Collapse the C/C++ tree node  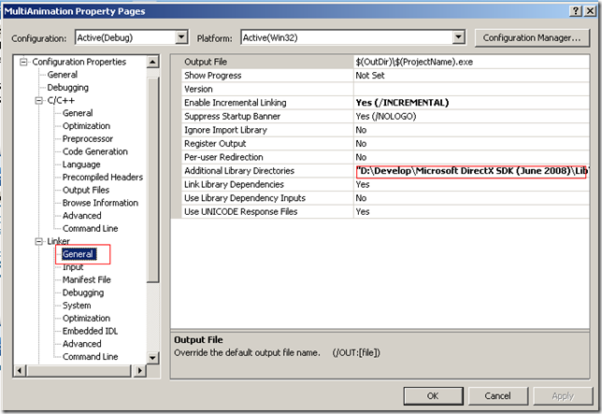pyautogui.click(x=38, y=100)
